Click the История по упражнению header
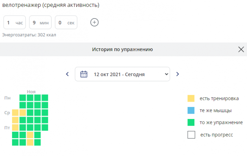The height and width of the screenshot is (156, 247). point(122,49)
